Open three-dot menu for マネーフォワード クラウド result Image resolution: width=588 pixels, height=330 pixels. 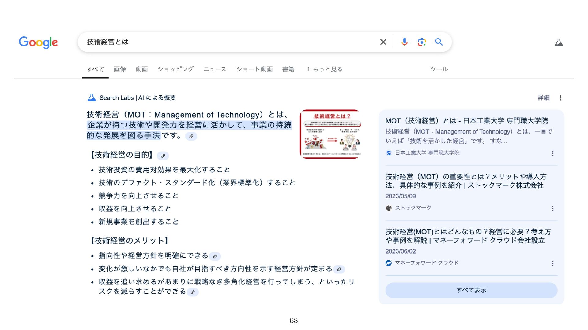pos(552,263)
